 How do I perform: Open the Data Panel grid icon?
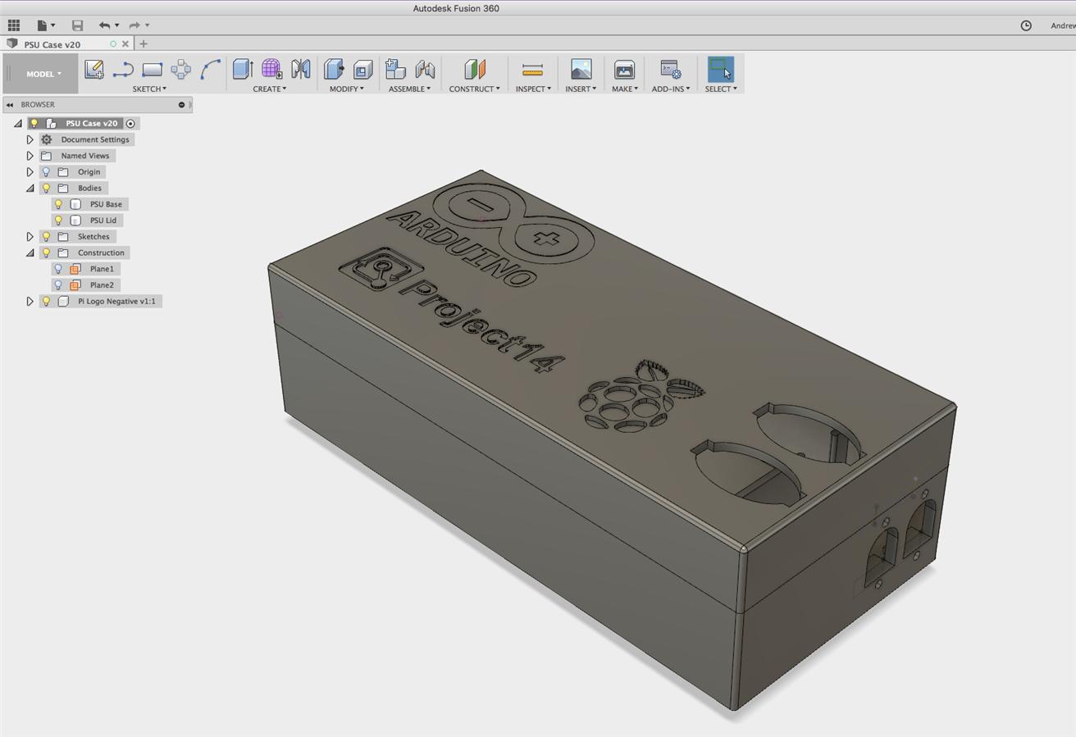click(x=14, y=25)
